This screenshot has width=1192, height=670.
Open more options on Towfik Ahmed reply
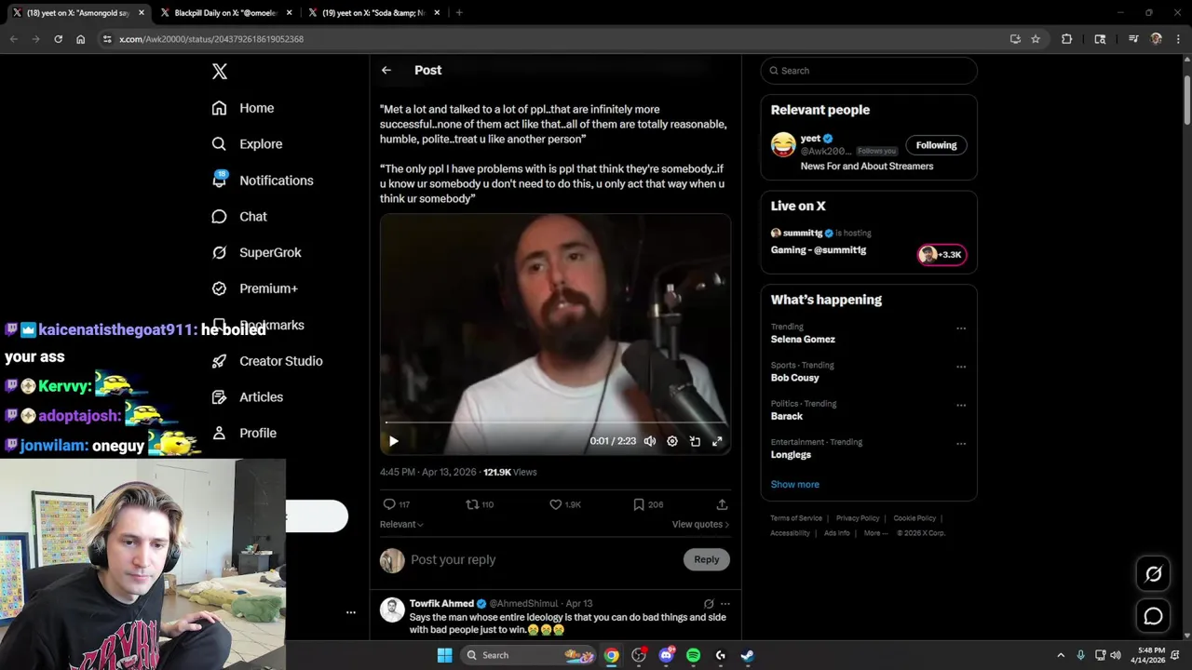(725, 604)
